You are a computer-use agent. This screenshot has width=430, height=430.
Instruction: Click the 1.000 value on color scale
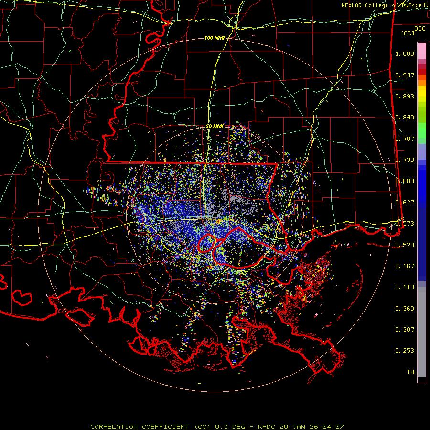point(405,54)
